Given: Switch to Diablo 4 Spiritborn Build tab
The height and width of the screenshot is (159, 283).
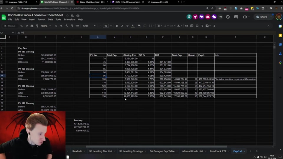Looking at the screenshot, I should coord(92,2).
